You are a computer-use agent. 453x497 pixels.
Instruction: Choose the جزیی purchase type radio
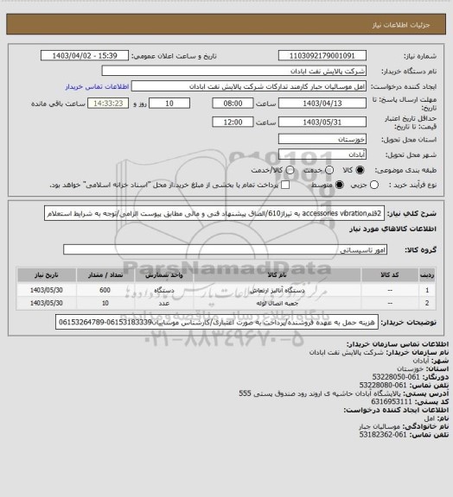point(374,185)
